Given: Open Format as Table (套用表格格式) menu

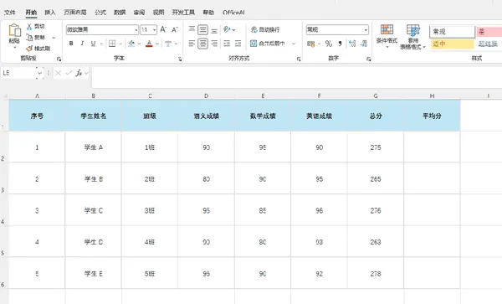Looking at the screenshot, I should [x=413, y=37].
